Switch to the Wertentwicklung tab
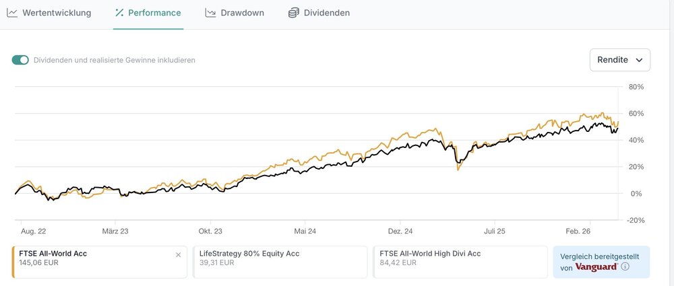Viewport: 674px width, 286px height. click(57, 13)
